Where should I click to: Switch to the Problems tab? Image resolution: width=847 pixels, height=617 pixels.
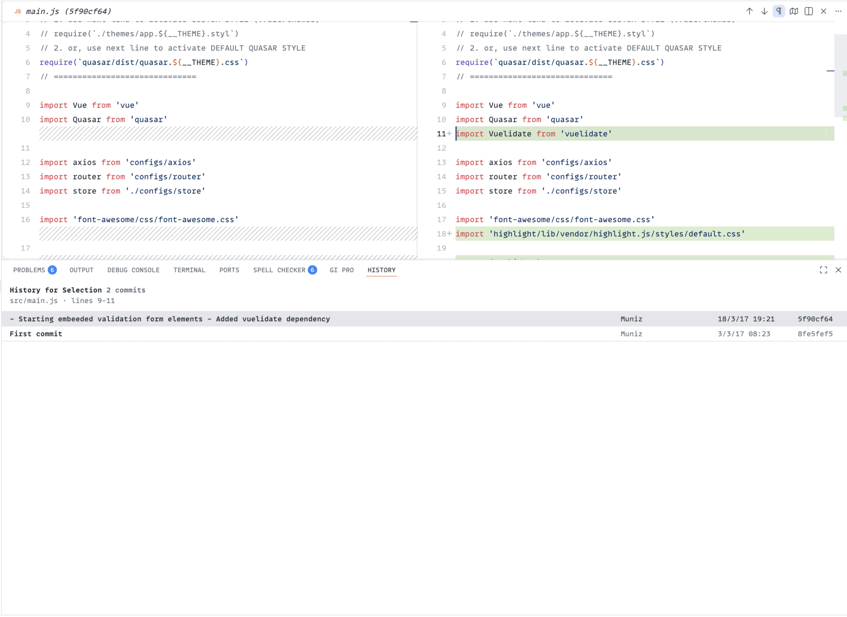34,270
